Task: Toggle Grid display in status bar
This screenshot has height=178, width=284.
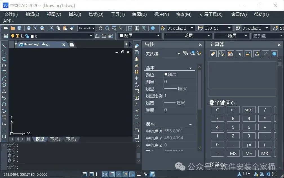Action: [x=92, y=174]
